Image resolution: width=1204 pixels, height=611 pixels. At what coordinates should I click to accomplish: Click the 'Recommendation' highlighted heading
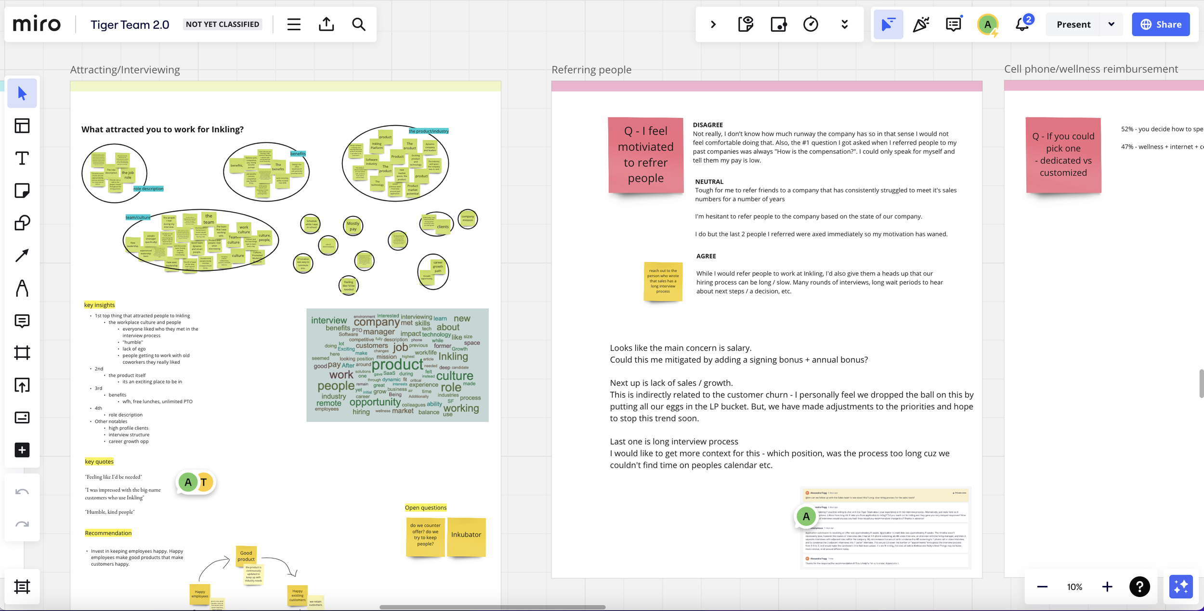(x=108, y=533)
